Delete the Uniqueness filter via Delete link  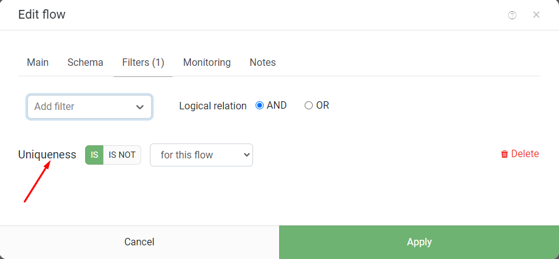(520, 154)
